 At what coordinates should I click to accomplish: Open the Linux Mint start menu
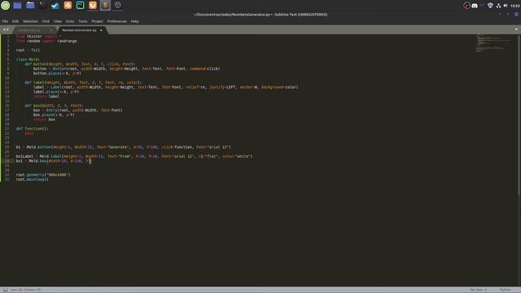tap(6, 6)
